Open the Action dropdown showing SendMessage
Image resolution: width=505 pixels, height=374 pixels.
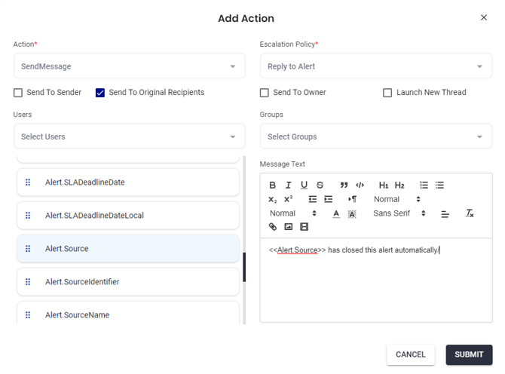coord(129,66)
